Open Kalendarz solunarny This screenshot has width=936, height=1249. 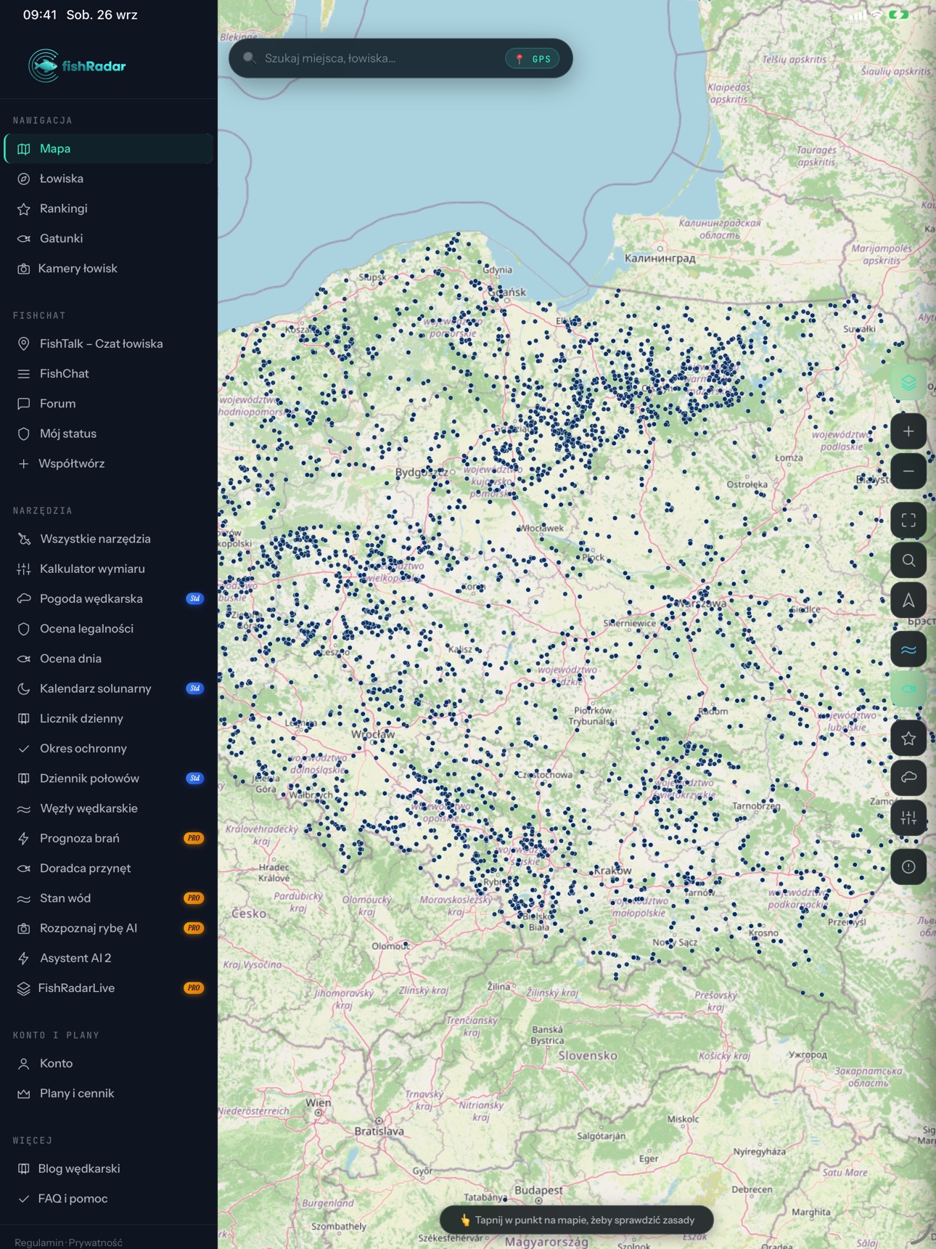(x=109, y=688)
